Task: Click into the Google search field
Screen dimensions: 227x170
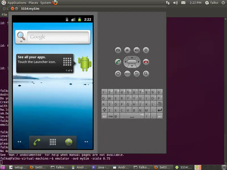Action: 58,37
